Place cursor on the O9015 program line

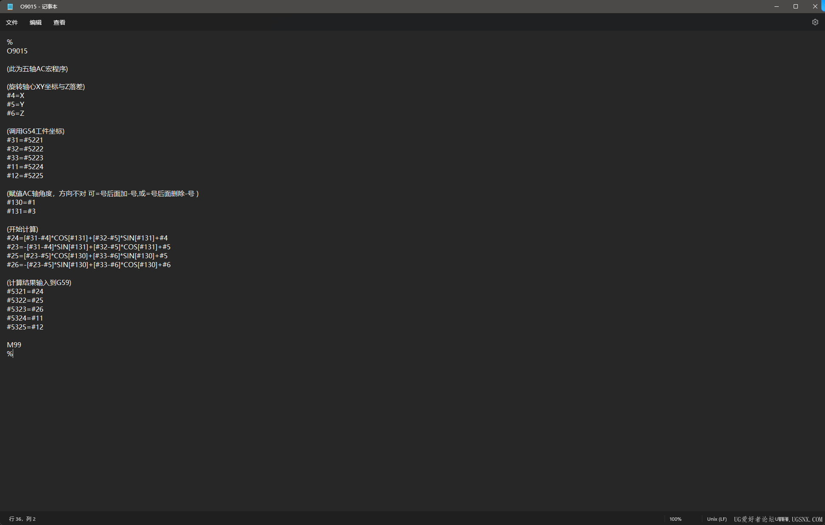17,51
